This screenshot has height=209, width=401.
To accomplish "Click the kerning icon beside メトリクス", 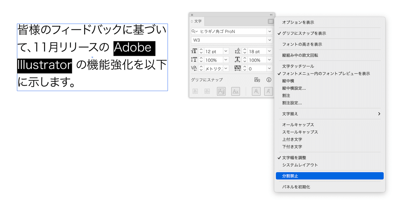I will [194, 68].
